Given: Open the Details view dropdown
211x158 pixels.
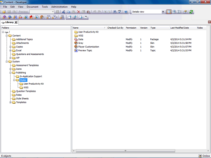Looking at the screenshot, I should coord(163,12).
